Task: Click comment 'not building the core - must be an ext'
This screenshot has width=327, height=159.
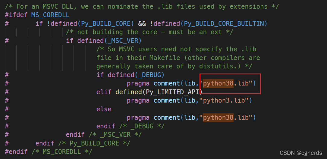Action: click(149, 32)
